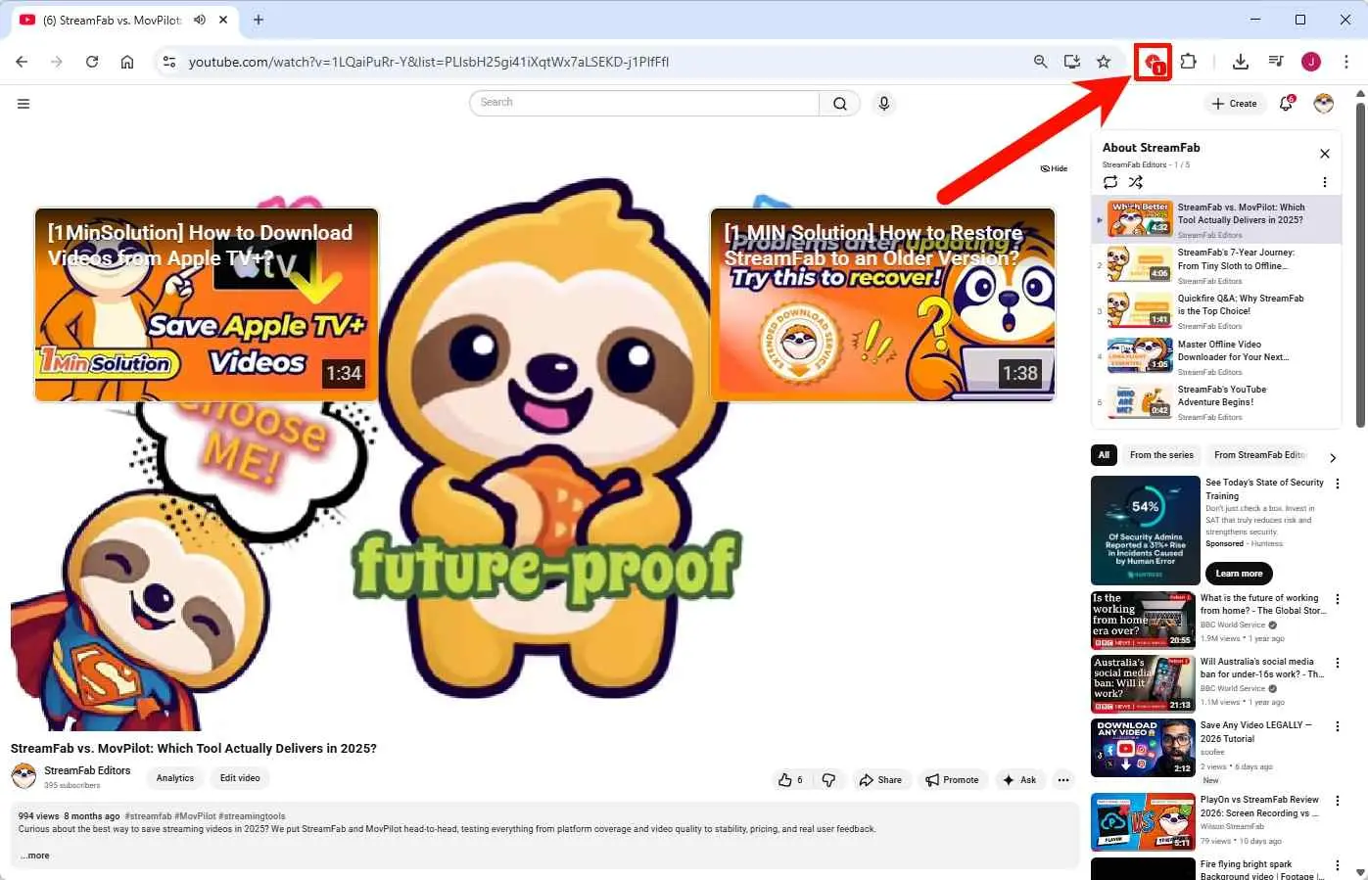Open options for the sponsored security ad
This screenshot has height=880, width=1368.
click(1337, 484)
